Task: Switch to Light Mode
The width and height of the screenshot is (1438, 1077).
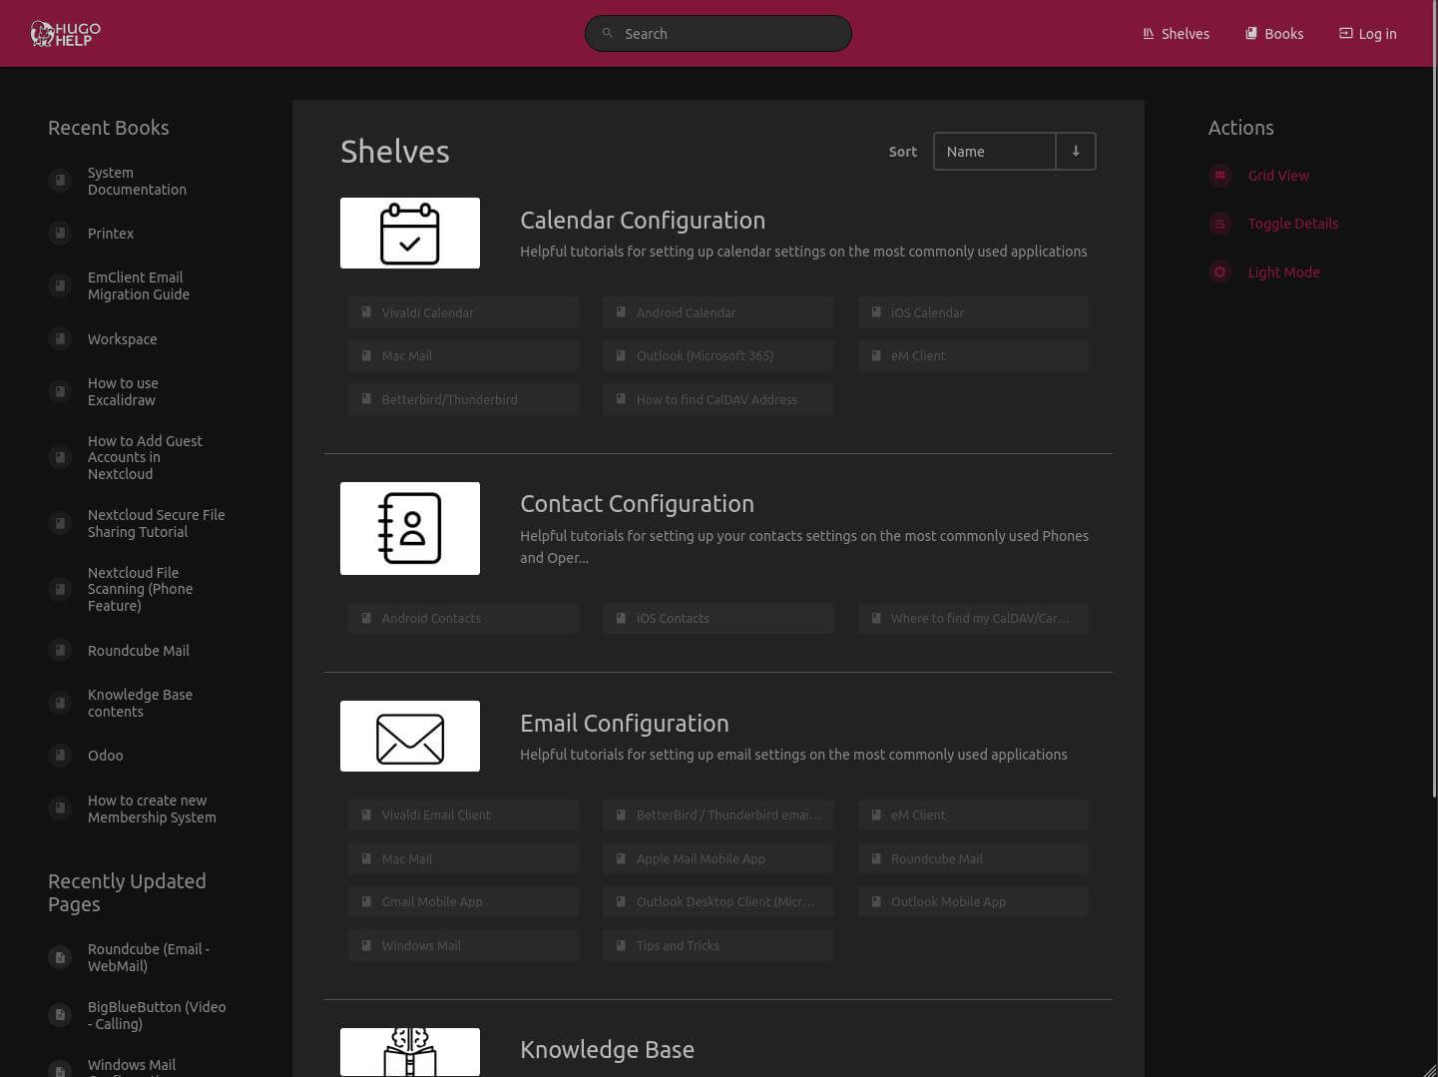Action: (1282, 272)
